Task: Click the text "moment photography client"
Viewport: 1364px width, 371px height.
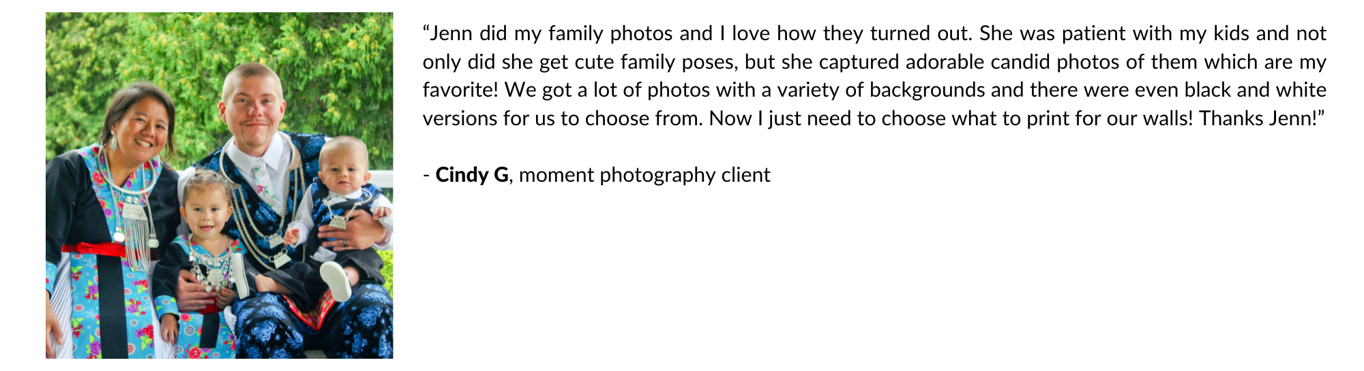Action: (x=644, y=175)
